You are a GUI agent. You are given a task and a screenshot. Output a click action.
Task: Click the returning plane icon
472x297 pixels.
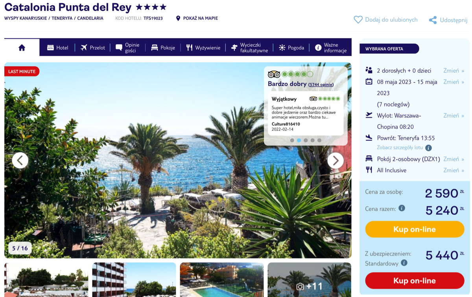(x=369, y=138)
